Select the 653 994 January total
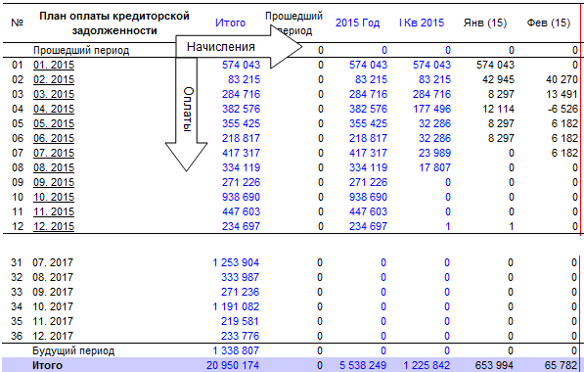Viewport: 584px width, 372px height. click(x=495, y=365)
